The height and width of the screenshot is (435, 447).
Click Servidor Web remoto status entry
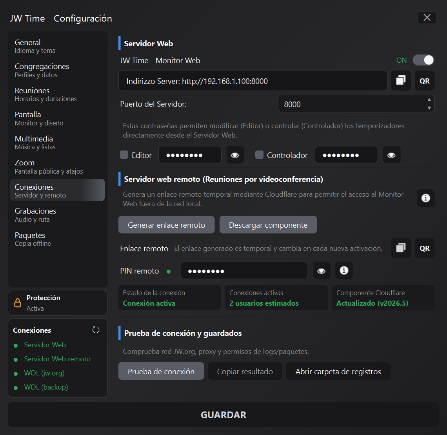[x=57, y=359]
